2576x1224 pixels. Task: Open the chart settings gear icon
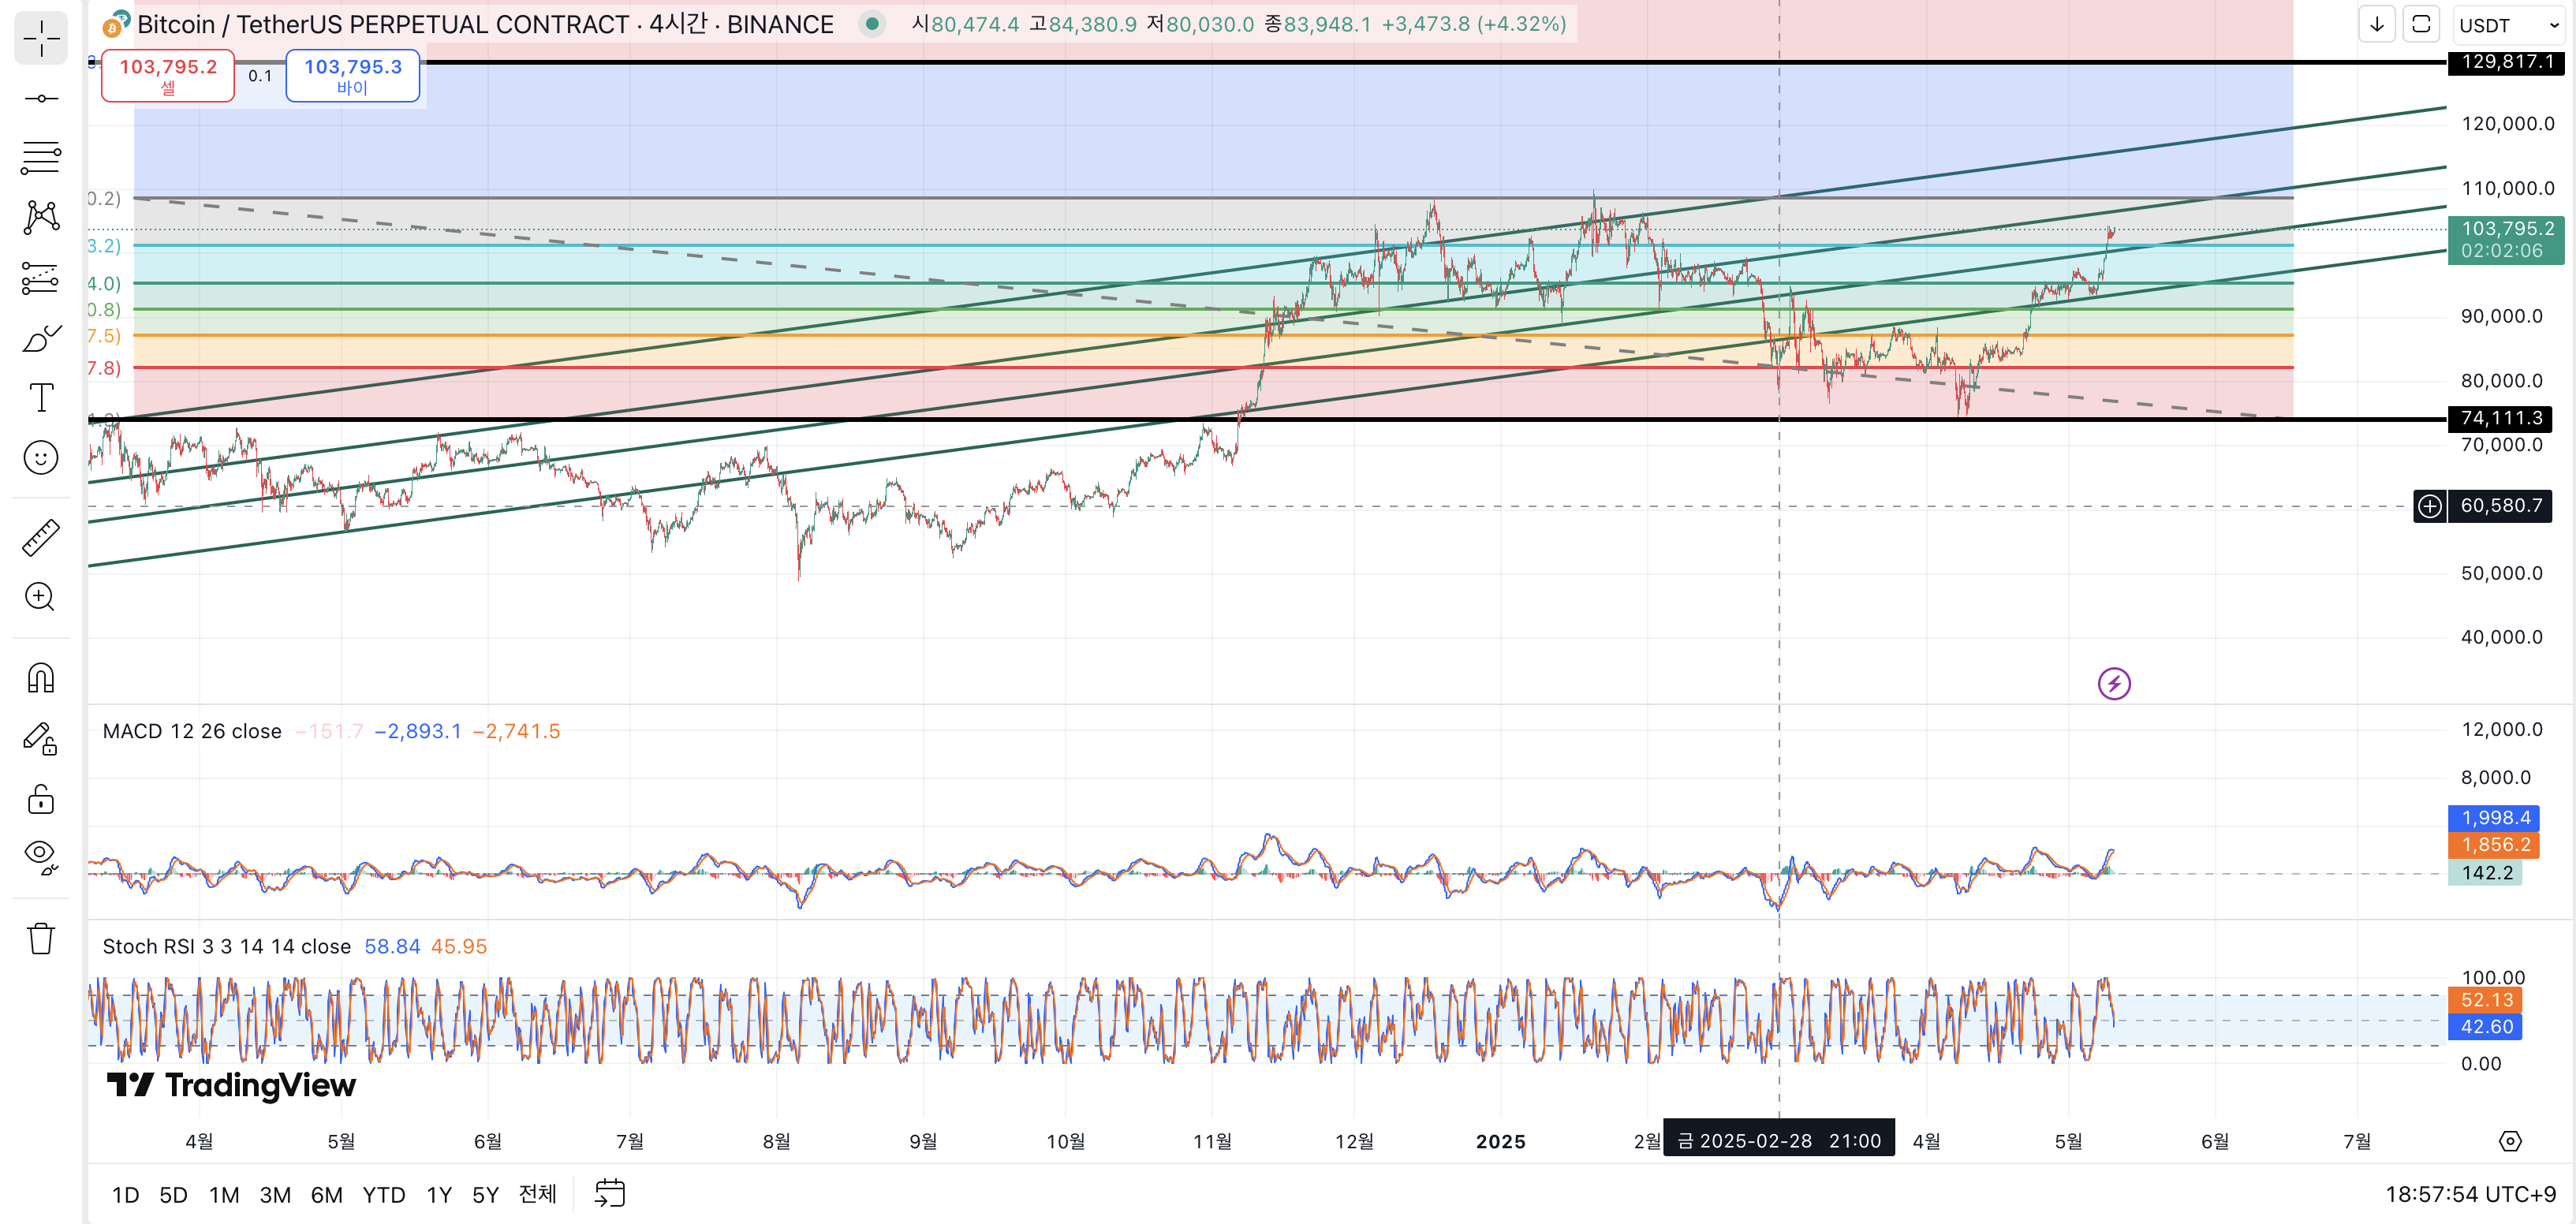pos(2510,1141)
